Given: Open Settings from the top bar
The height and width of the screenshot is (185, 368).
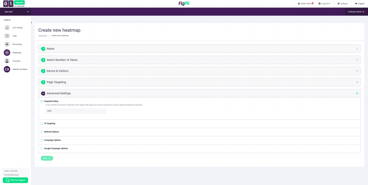Looking at the screenshot, I should [x=342, y=4].
